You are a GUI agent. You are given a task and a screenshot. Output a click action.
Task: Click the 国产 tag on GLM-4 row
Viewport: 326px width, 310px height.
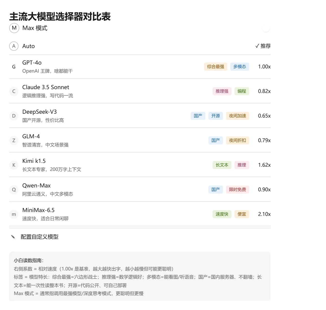pyautogui.click(x=215, y=140)
